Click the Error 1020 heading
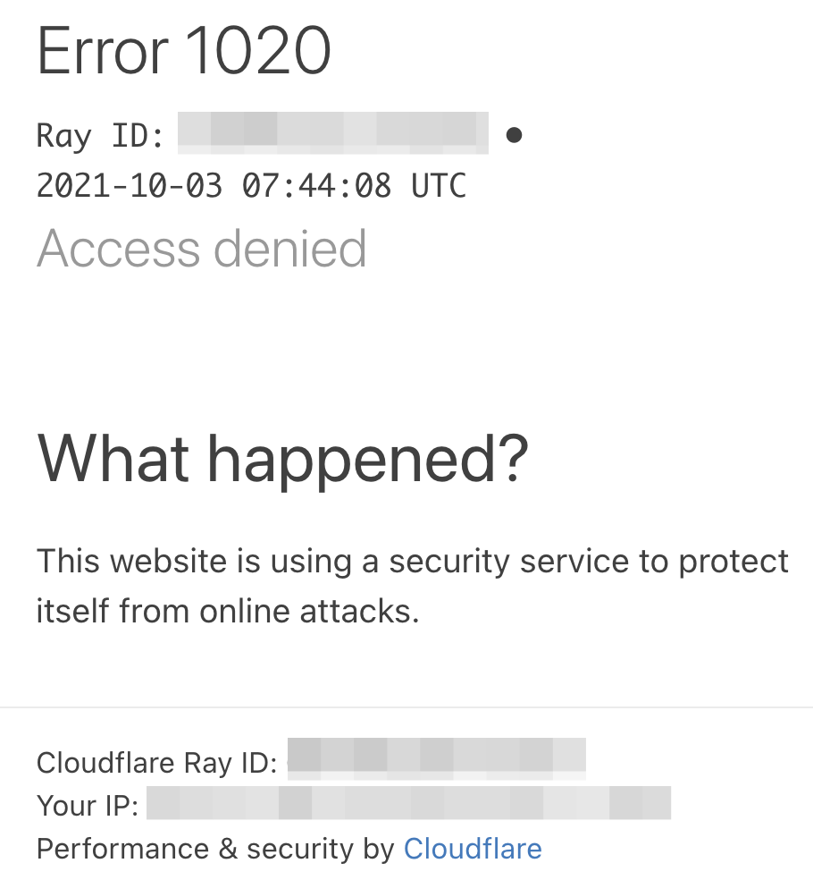813x880 pixels. tap(184, 50)
